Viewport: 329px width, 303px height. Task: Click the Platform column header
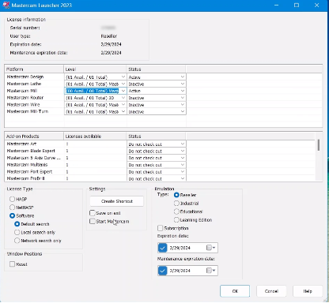click(x=34, y=69)
